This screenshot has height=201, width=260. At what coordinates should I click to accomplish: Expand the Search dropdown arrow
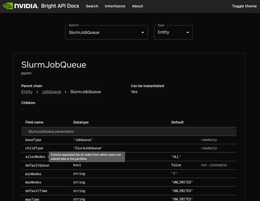click(143, 33)
